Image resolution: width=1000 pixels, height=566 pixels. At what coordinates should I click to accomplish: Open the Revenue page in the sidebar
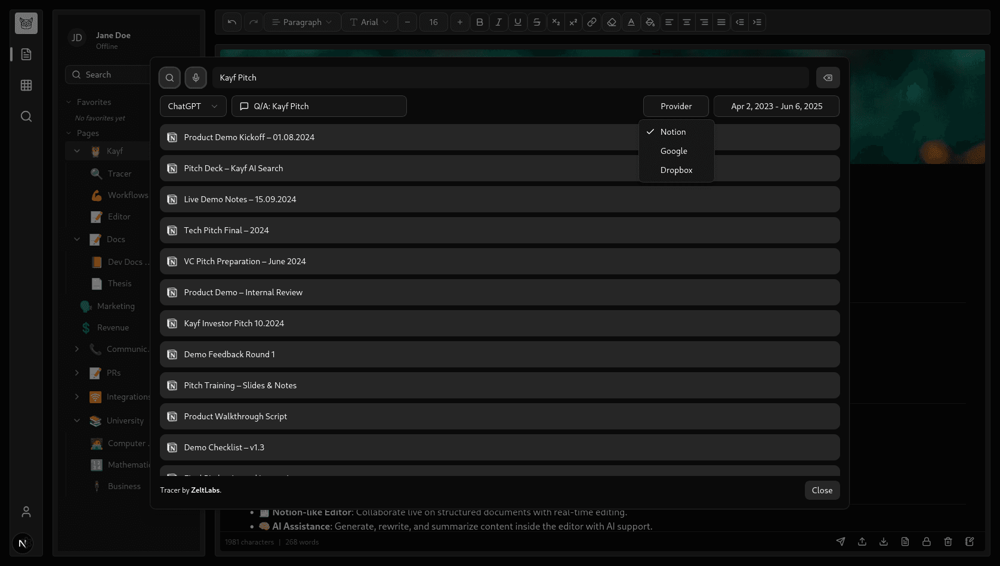pos(113,327)
